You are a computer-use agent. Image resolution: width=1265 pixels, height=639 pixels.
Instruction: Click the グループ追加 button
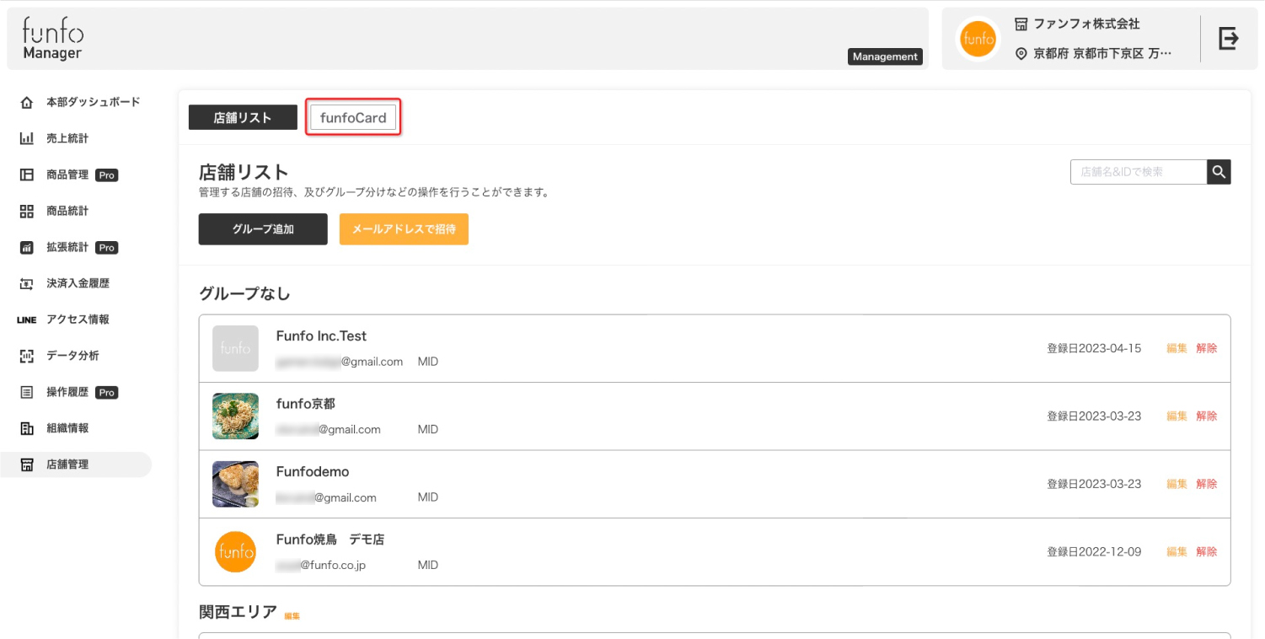(x=263, y=229)
